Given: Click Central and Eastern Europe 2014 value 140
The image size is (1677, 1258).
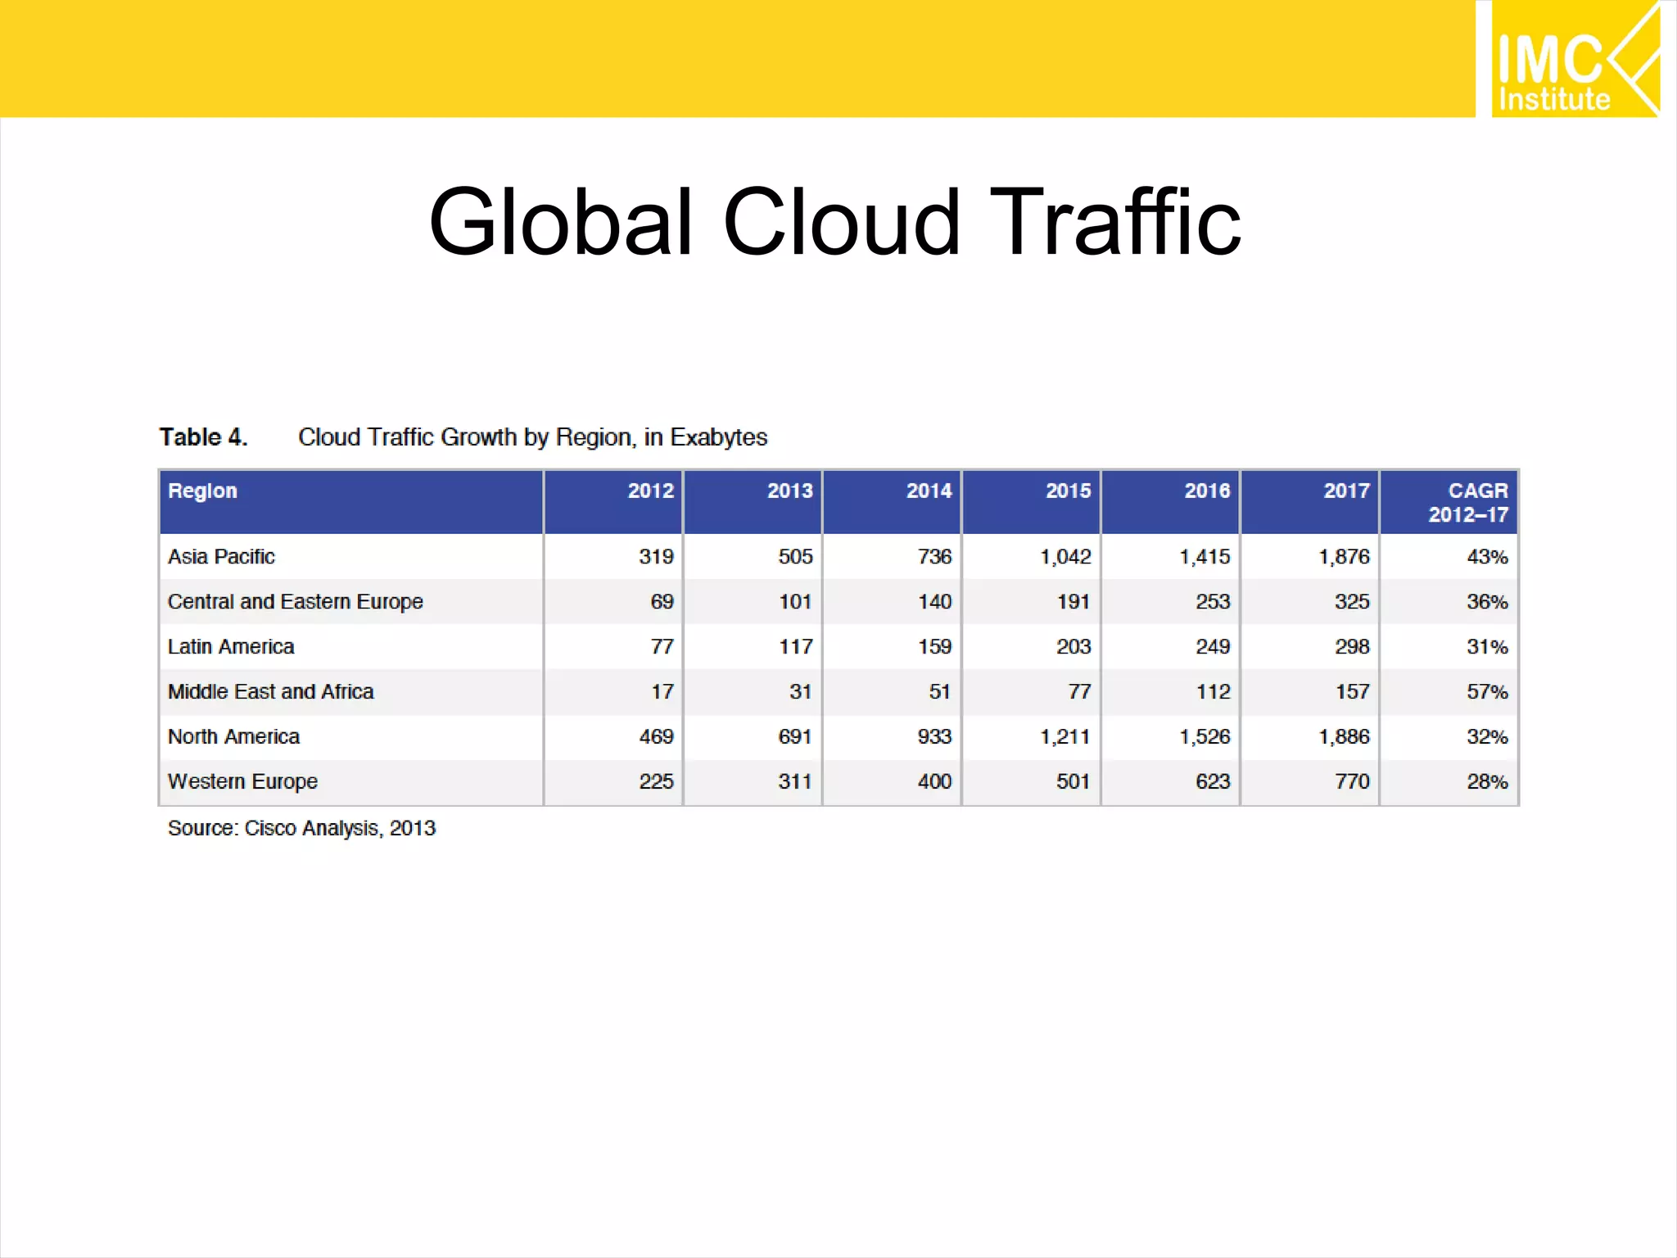Looking at the screenshot, I should (935, 602).
